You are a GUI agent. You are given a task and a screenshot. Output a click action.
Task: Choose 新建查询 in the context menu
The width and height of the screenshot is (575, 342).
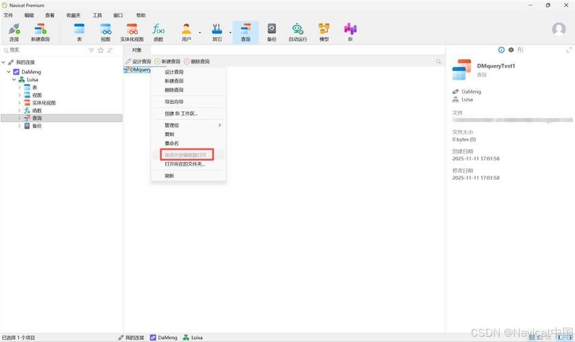click(x=188, y=81)
